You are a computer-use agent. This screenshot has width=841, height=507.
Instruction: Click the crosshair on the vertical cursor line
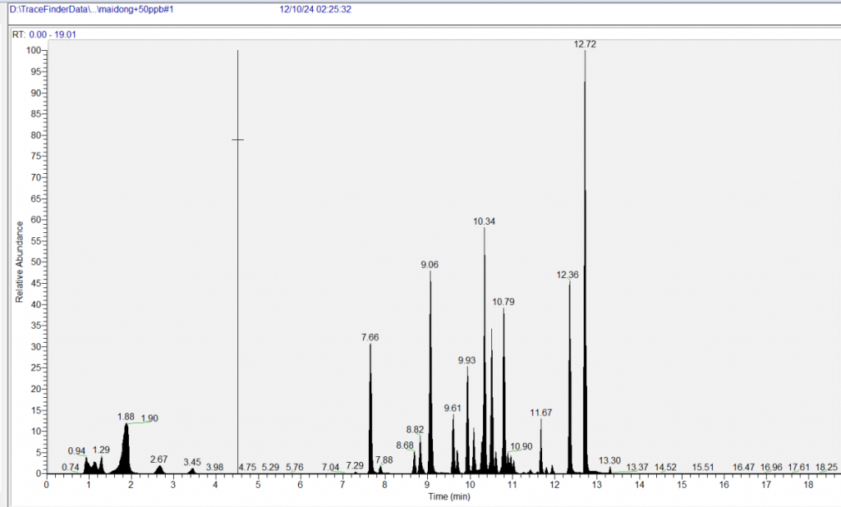point(237,140)
